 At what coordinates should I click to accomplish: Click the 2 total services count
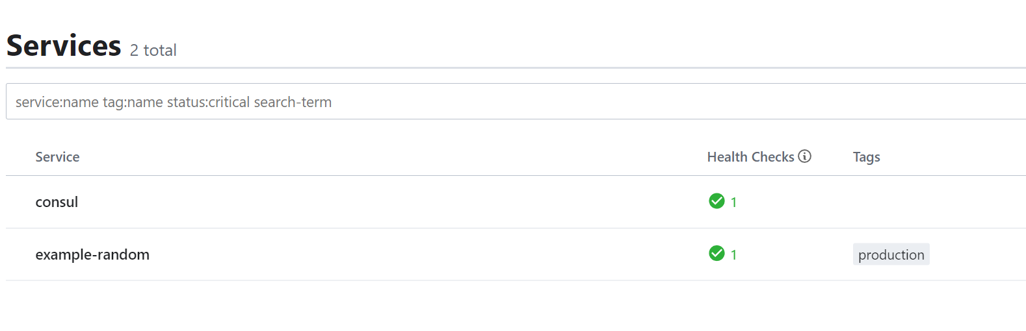click(153, 50)
